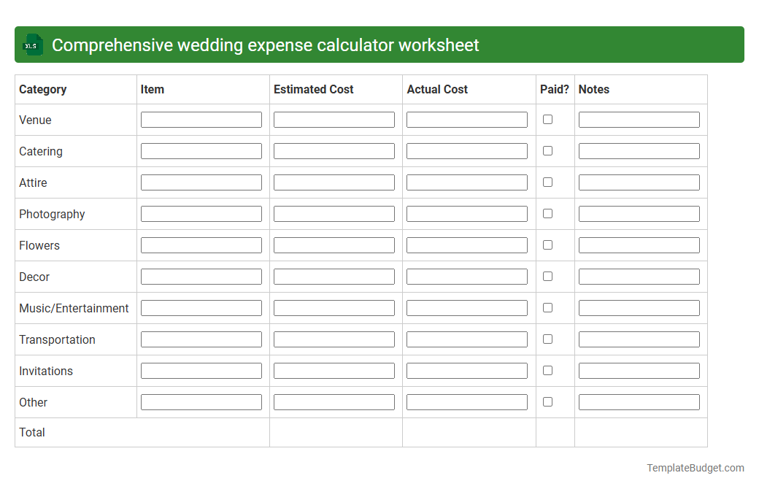
Task: Click the Actual Cost column header
Action: [437, 89]
